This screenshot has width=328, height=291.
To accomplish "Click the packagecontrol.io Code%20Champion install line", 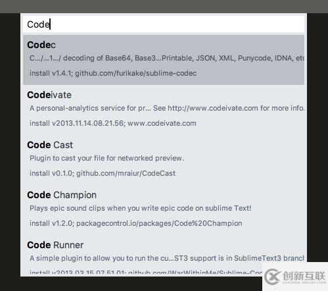I will pyautogui.click(x=136, y=223).
